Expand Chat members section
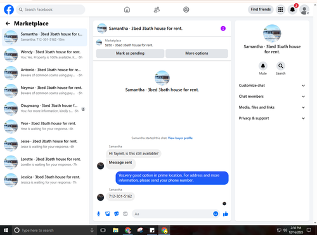The width and height of the screenshot is (317, 235). [x=272, y=97]
